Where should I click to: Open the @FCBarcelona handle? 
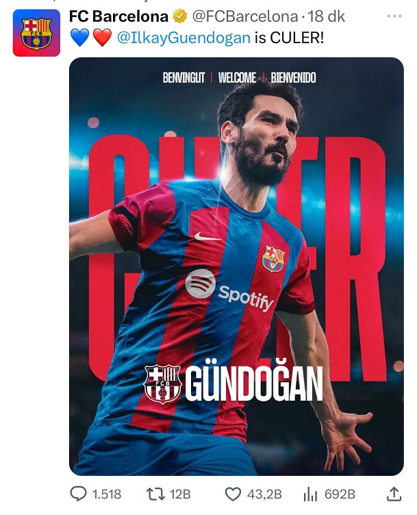pos(244,16)
